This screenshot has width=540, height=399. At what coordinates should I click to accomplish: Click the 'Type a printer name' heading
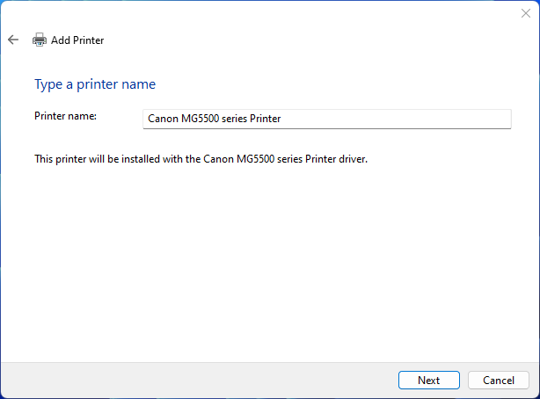(95, 84)
